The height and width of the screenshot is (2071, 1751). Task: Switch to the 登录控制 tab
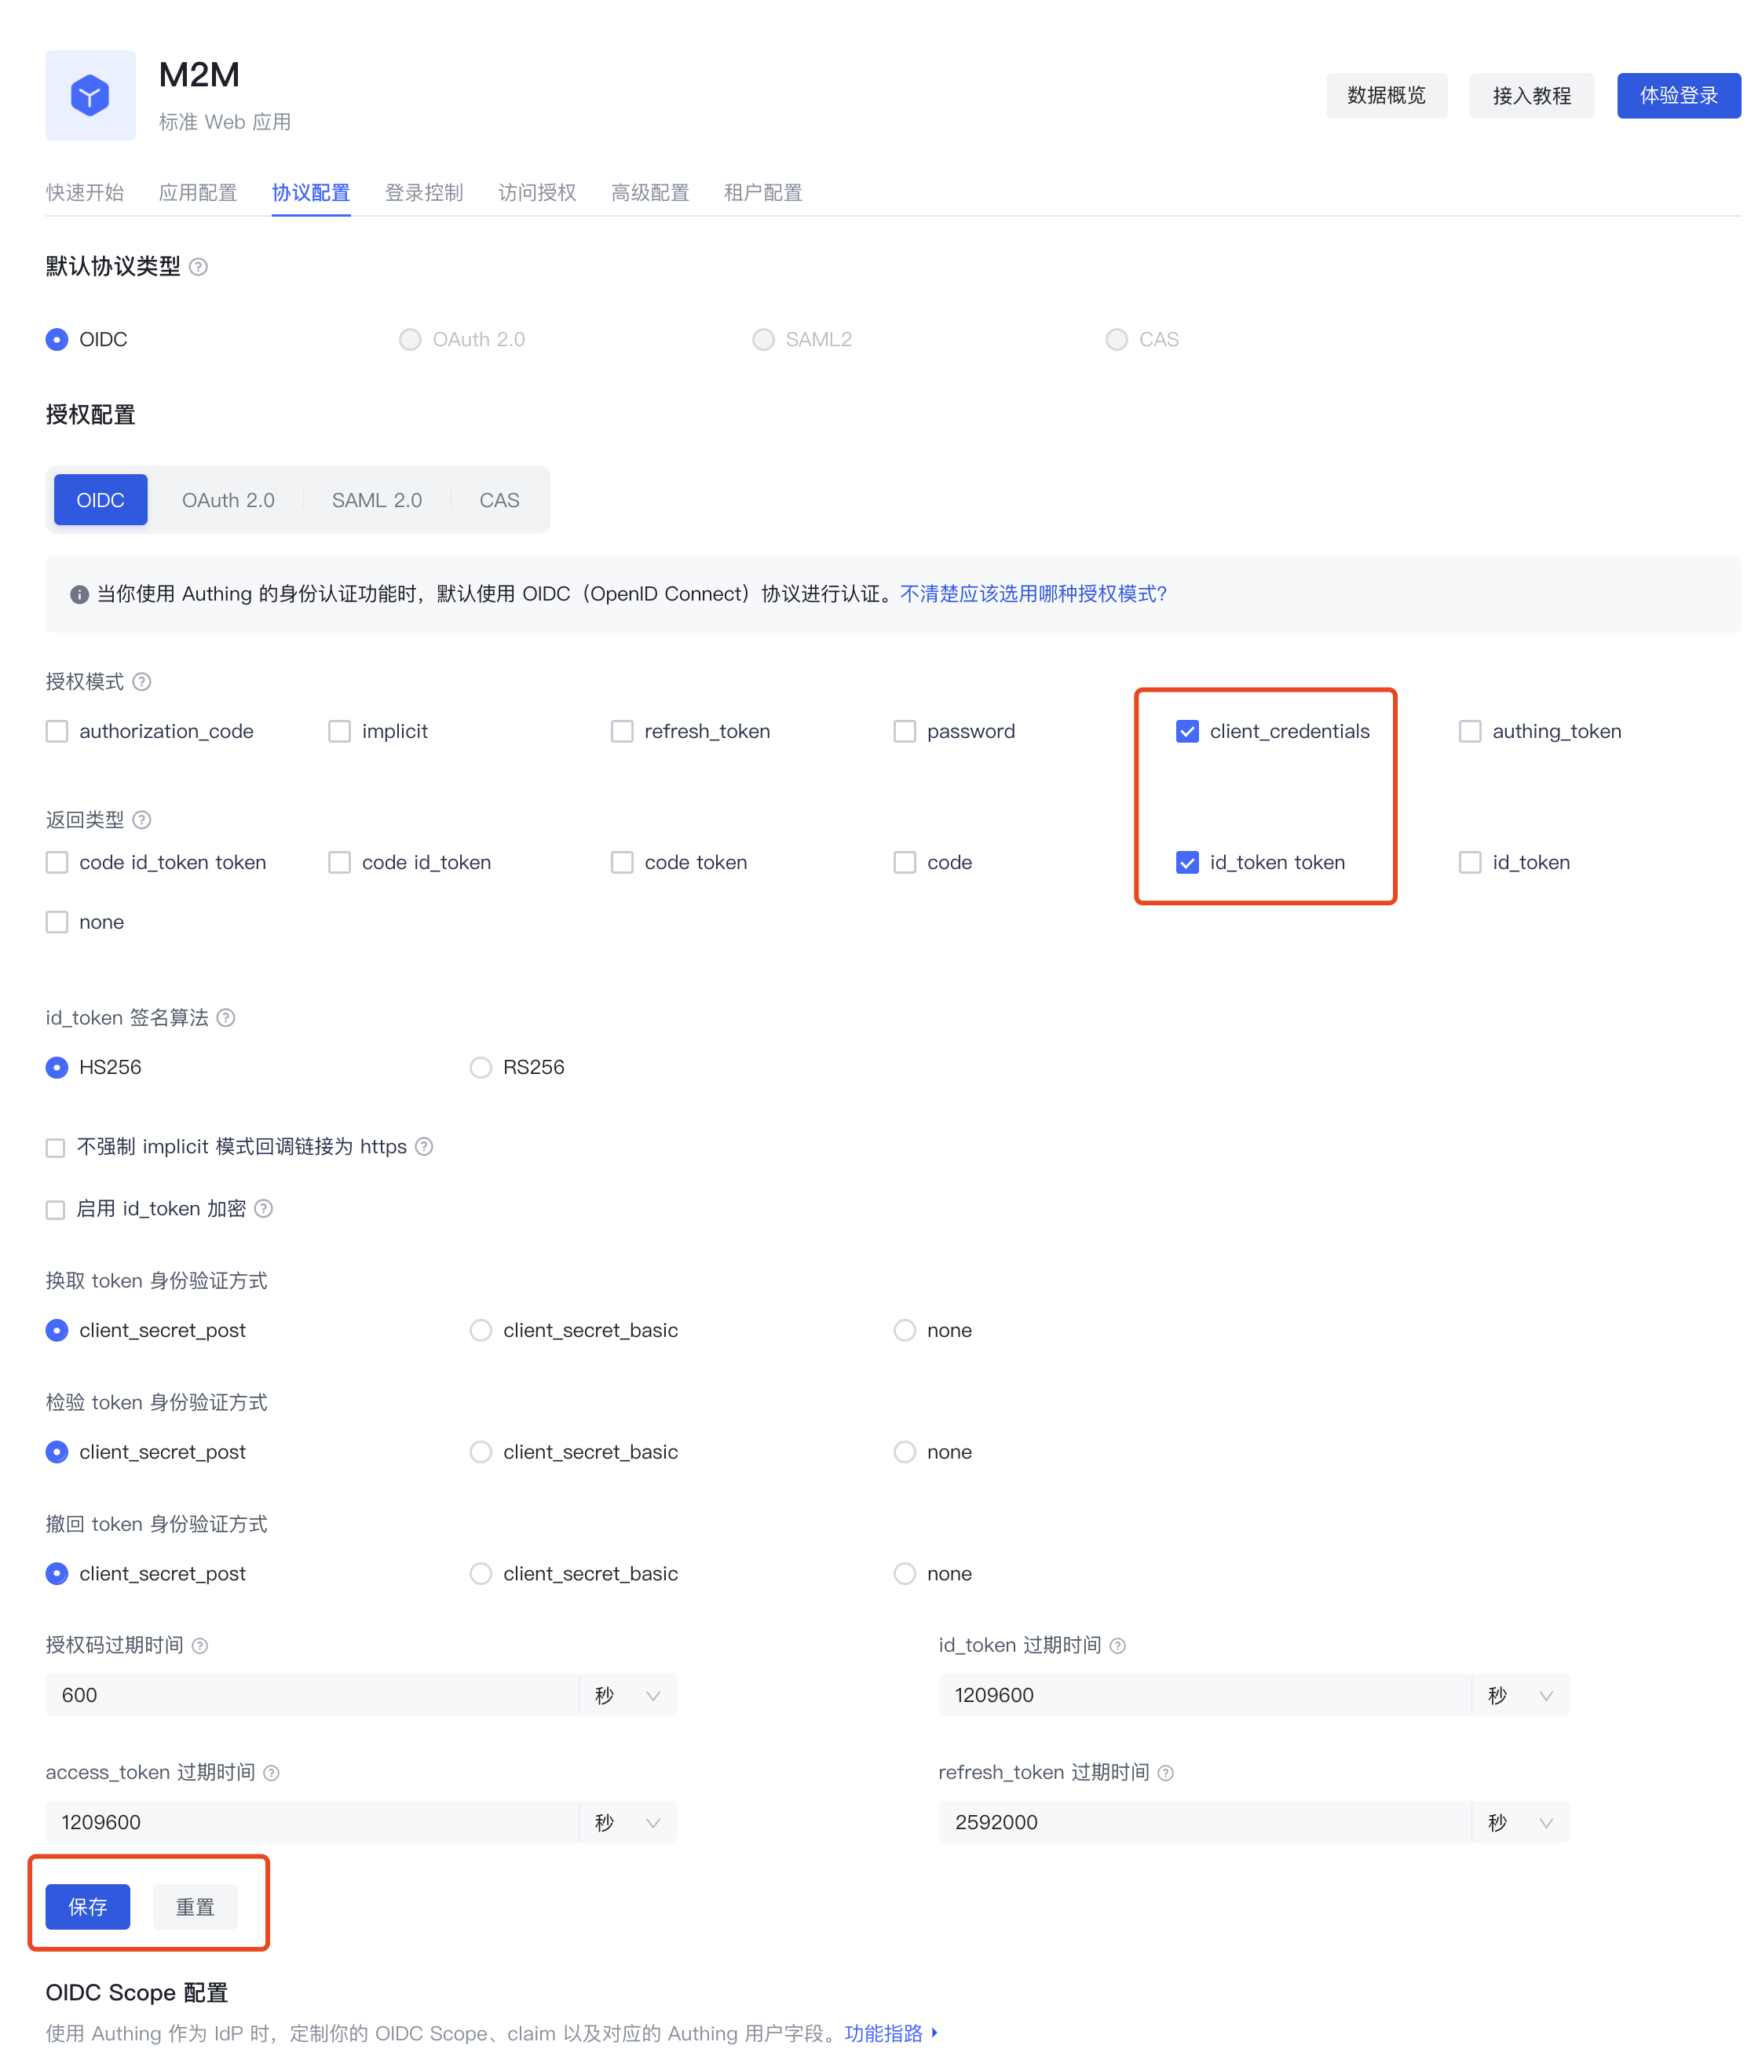click(x=425, y=192)
